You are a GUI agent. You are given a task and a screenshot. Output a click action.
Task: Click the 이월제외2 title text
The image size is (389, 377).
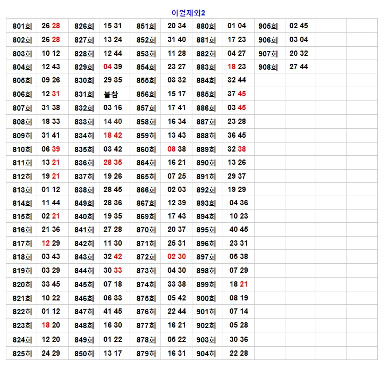coord(189,12)
